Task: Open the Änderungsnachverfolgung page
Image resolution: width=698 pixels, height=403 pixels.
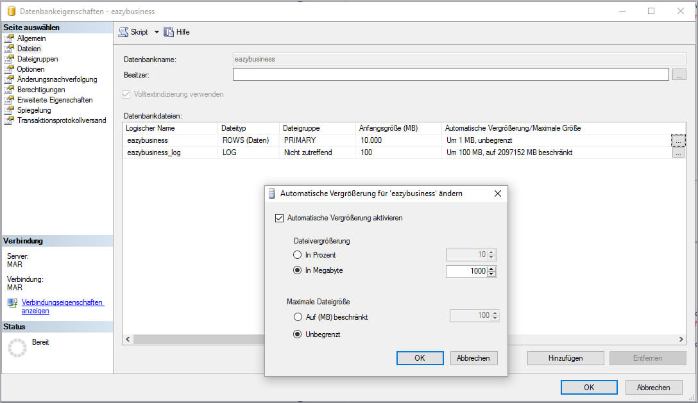Action: click(56, 79)
